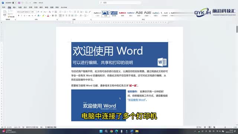Click the Shading paint bucket icon
This screenshot has height=134, width=238.
[x=81, y=16]
